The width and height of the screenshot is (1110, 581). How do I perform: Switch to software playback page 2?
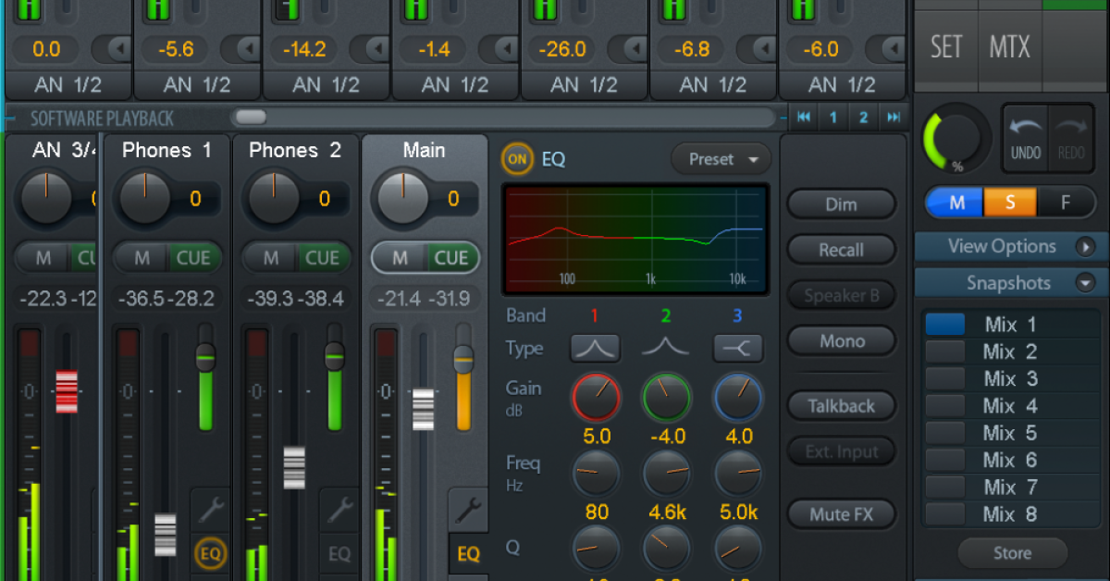point(863,117)
